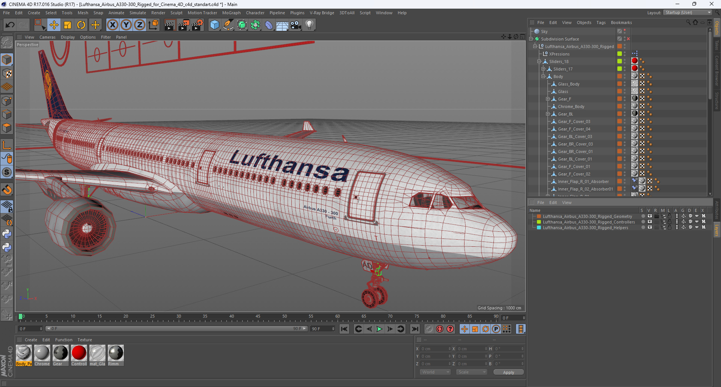Expand the Gear_BL node
This screenshot has height=387, width=721.
tap(548, 114)
